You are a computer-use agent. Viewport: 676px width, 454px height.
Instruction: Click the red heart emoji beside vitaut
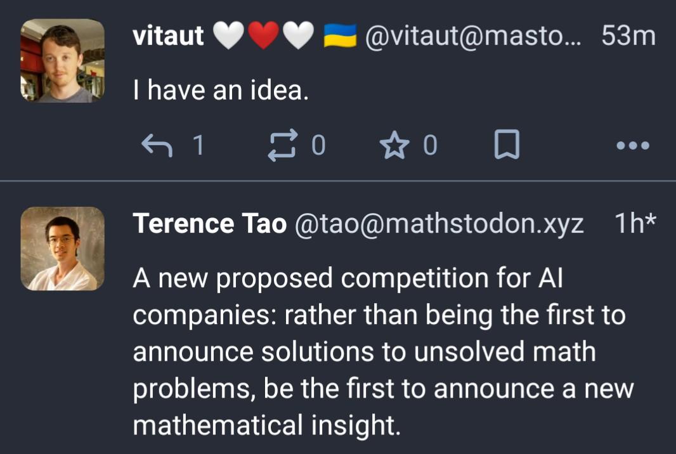(264, 36)
